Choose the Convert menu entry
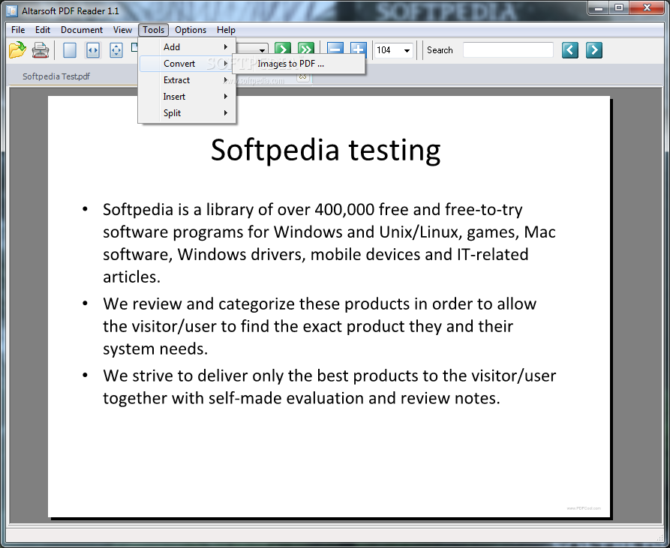 click(187, 64)
